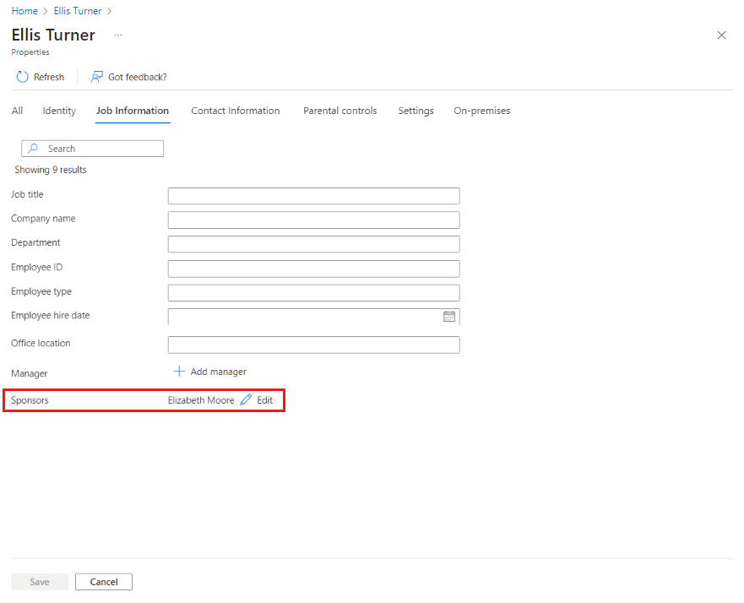The width and height of the screenshot is (744, 603).
Task: Click the Department input field
Action: tap(313, 243)
